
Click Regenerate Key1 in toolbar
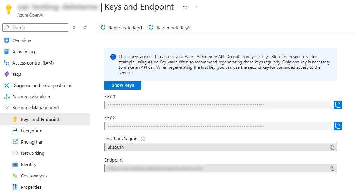coord(122,28)
